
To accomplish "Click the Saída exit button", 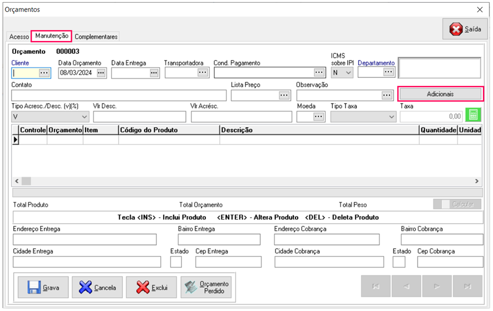I will point(465,29).
